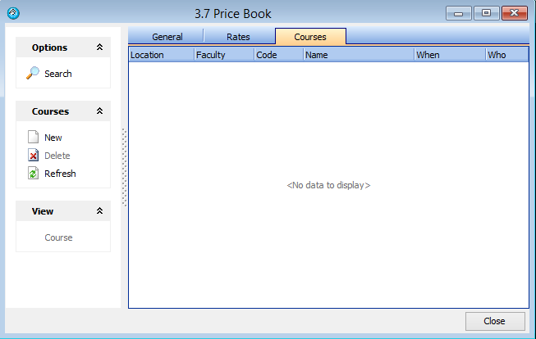Collapse the Courses panel chevron
This screenshot has width=536, height=339.
pyautogui.click(x=99, y=111)
